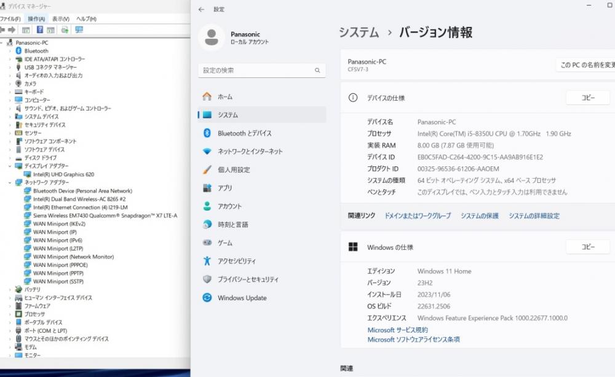Select Bluetooth Device (Personal Area Network)

click(x=82, y=191)
